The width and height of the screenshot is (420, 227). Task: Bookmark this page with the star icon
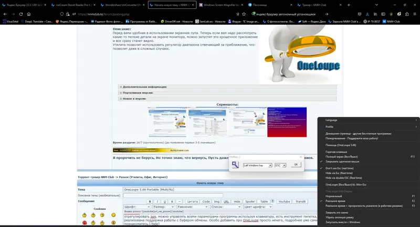(x=244, y=14)
